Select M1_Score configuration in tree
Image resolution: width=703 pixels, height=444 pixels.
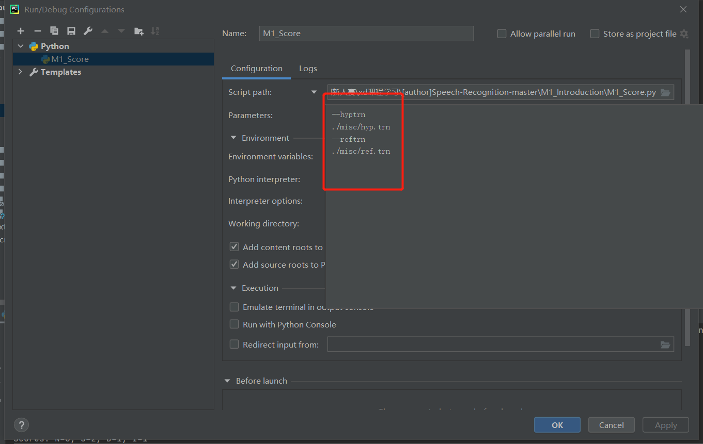click(113, 59)
